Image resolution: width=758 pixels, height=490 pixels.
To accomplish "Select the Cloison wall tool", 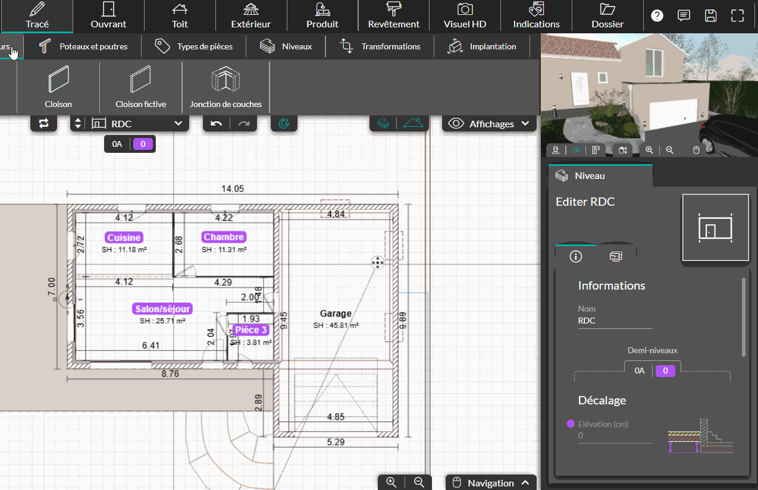I will [58, 87].
